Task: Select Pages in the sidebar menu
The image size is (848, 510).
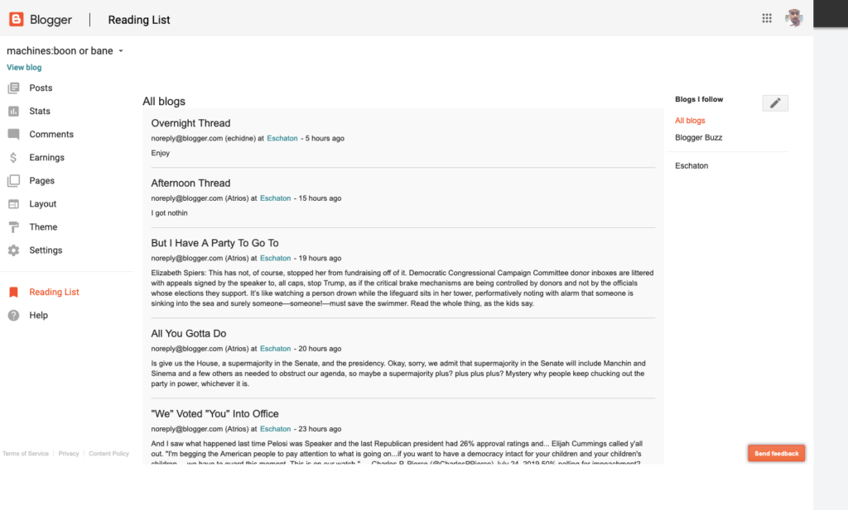Action: 41,181
